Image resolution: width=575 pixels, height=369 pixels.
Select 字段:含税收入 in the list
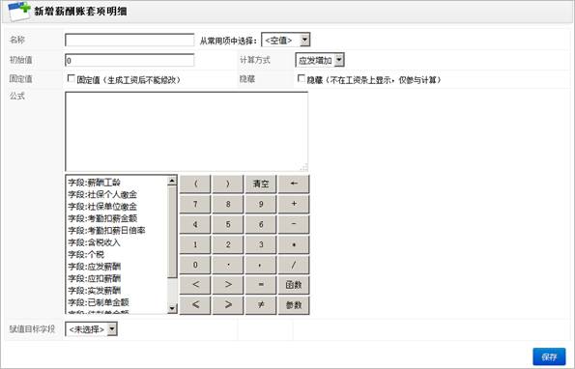pyautogui.click(x=95, y=242)
